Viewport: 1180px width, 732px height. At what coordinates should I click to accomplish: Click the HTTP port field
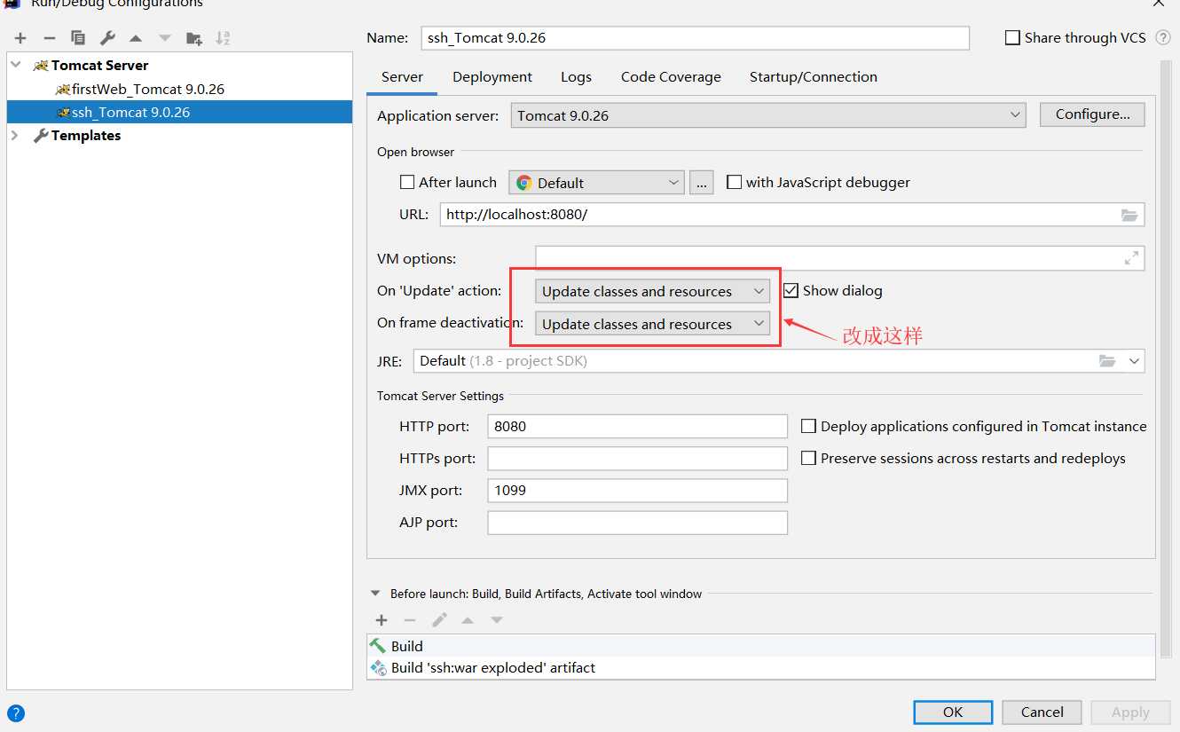coord(638,426)
